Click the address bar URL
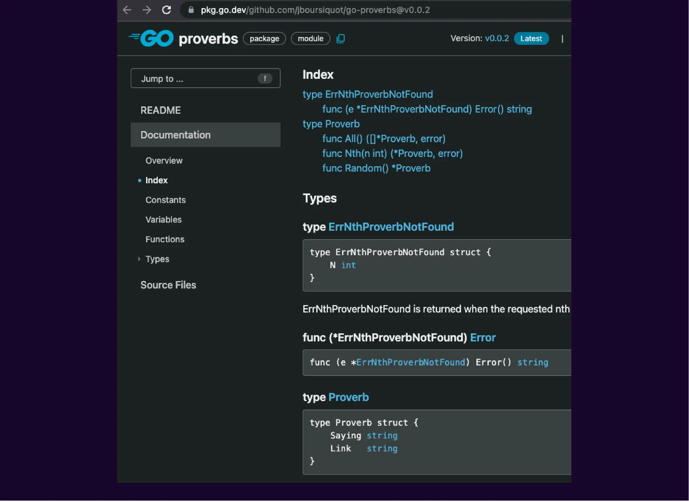Viewport: 689px width, 502px height. (315, 10)
